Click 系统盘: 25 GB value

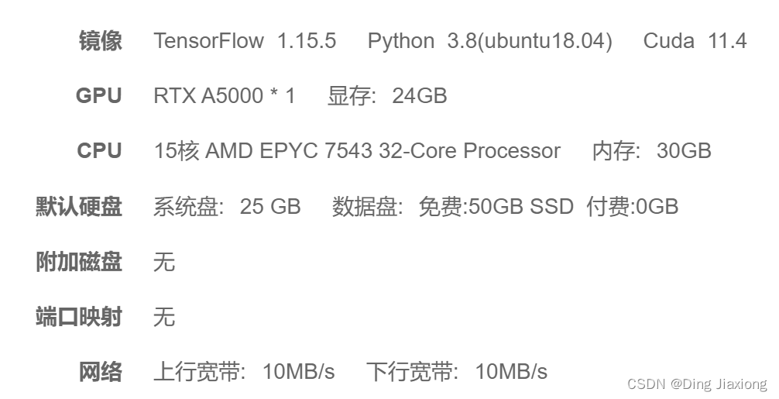(x=227, y=206)
